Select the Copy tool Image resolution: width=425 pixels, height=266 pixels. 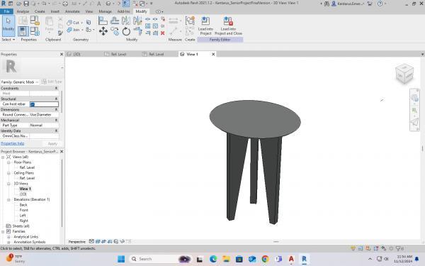[x=115, y=31]
